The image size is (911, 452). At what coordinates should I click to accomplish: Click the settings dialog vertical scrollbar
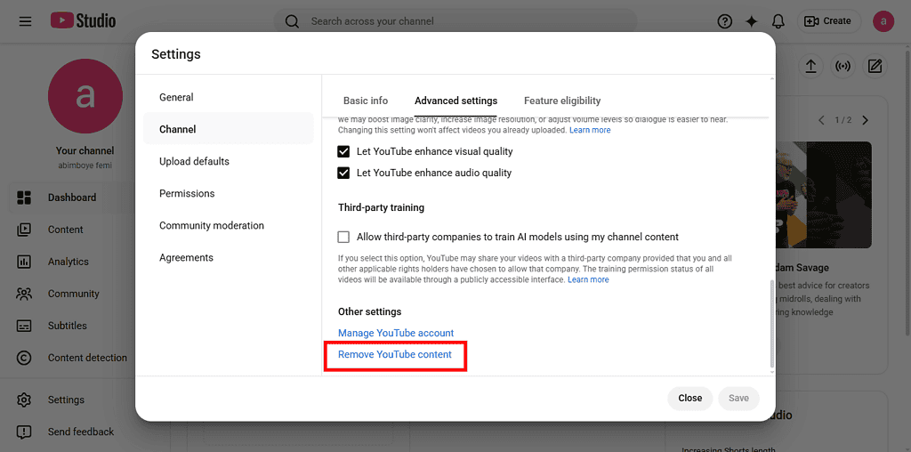771,322
